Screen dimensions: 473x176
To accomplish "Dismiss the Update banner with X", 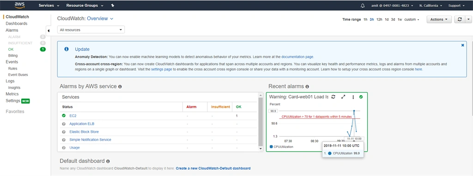I will pos(462,45).
